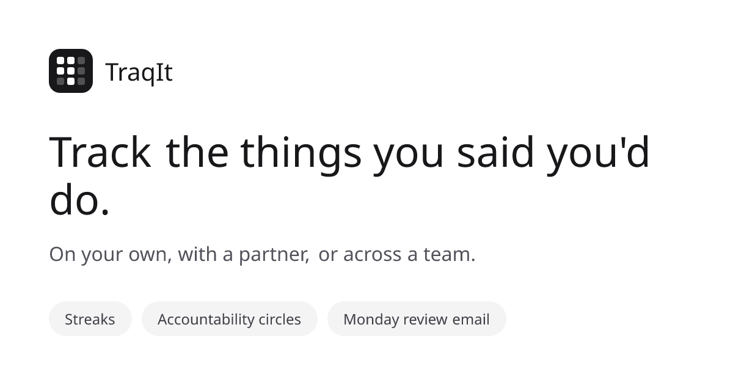Click the word "things" in the headline
The image size is (733, 385).
pyautogui.click(x=301, y=155)
